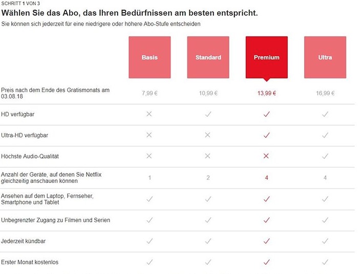Select the Basis plan tile
363x274 pixels.
150,57
